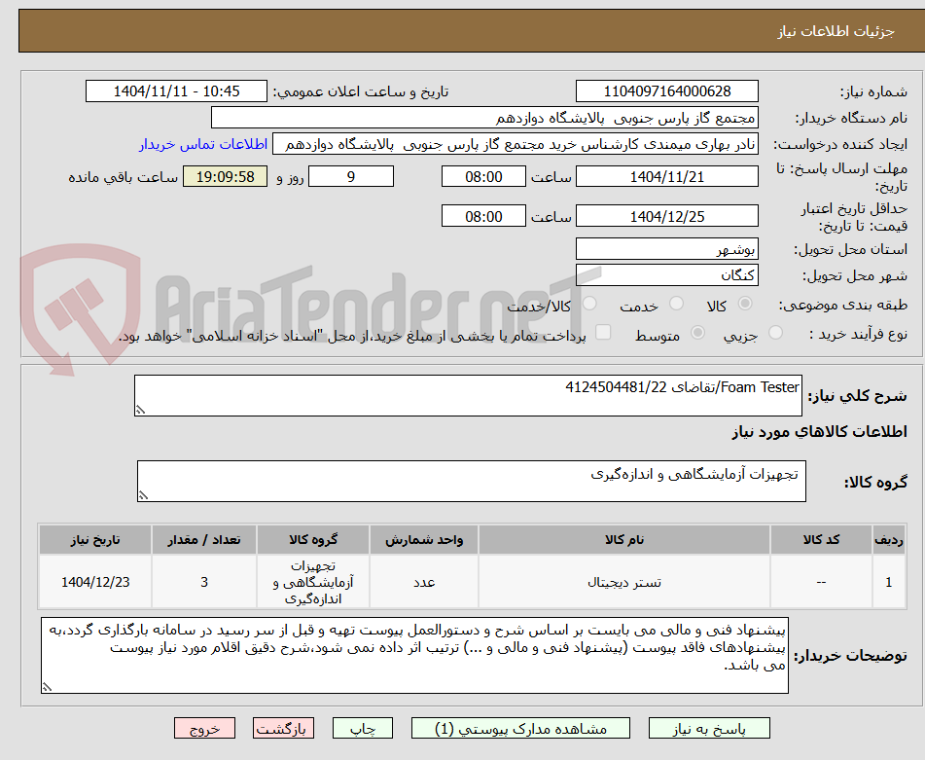
Task: Grab the resize handle of شرح کلی نیاز box
Action: point(140,410)
